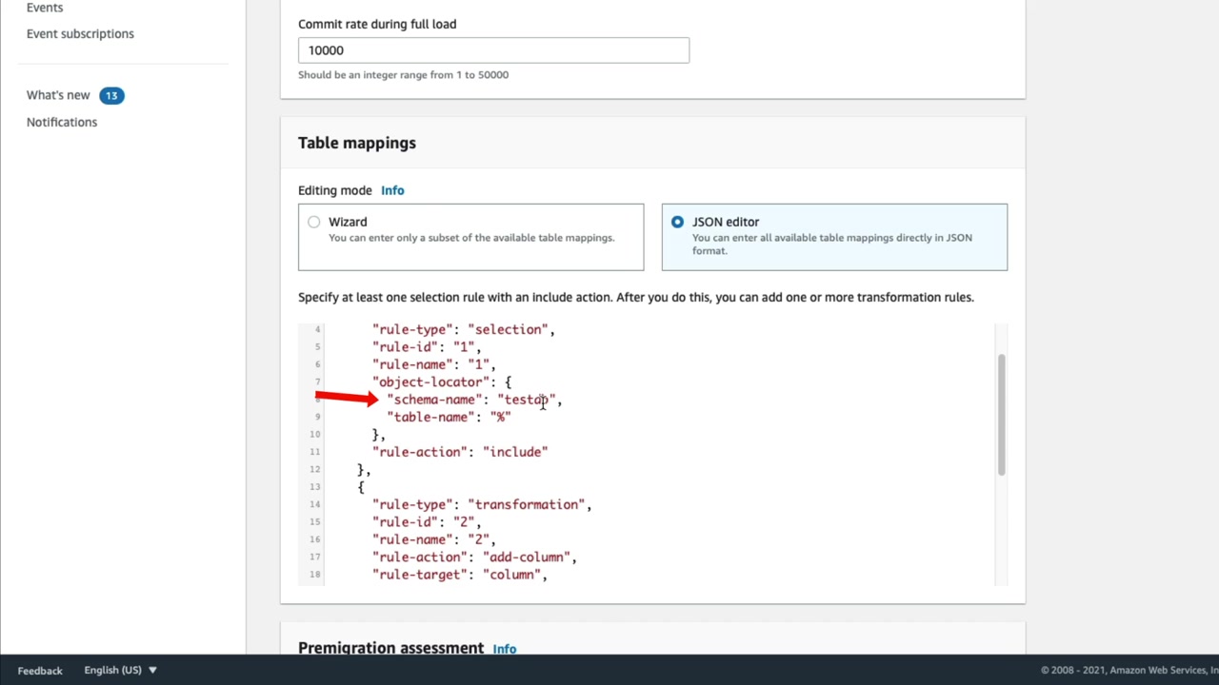Open Info link for Premigration assessment
This screenshot has width=1219, height=685.
tap(505, 649)
